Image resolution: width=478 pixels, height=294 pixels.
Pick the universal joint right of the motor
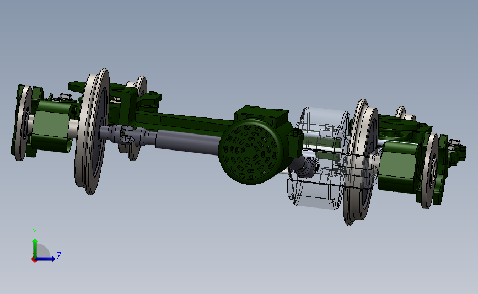[x=307, y=167]
